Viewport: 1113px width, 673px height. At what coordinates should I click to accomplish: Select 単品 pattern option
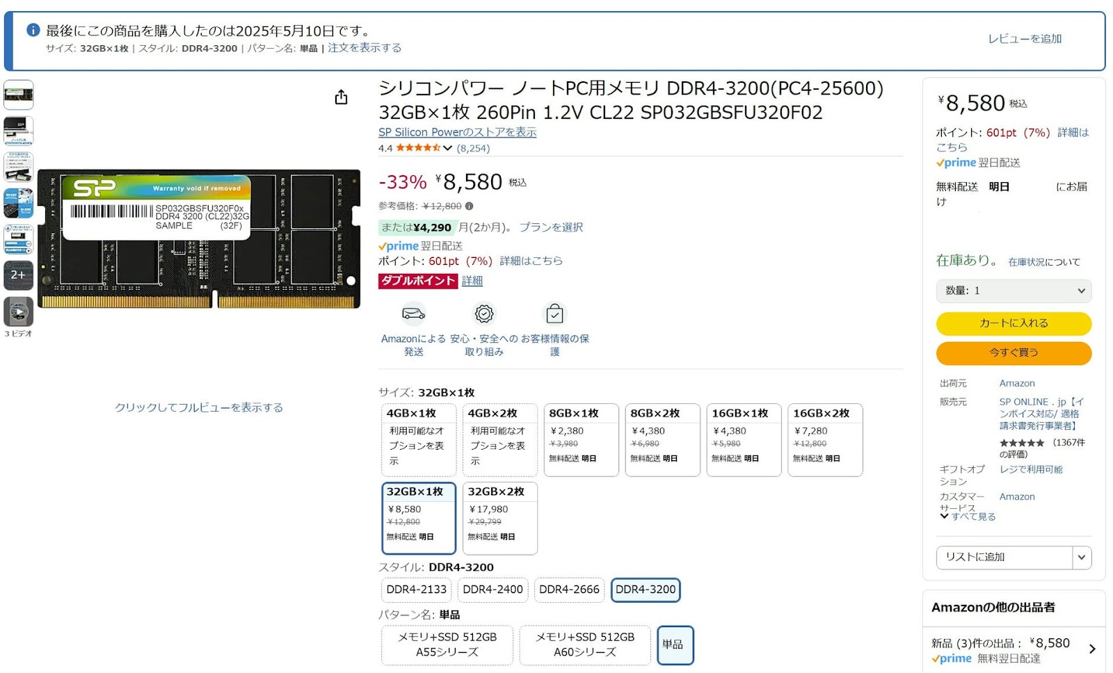(x=675, y=644)
